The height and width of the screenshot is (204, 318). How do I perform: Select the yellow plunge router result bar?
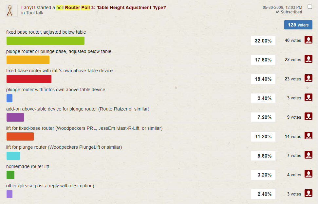click(28, 60)
